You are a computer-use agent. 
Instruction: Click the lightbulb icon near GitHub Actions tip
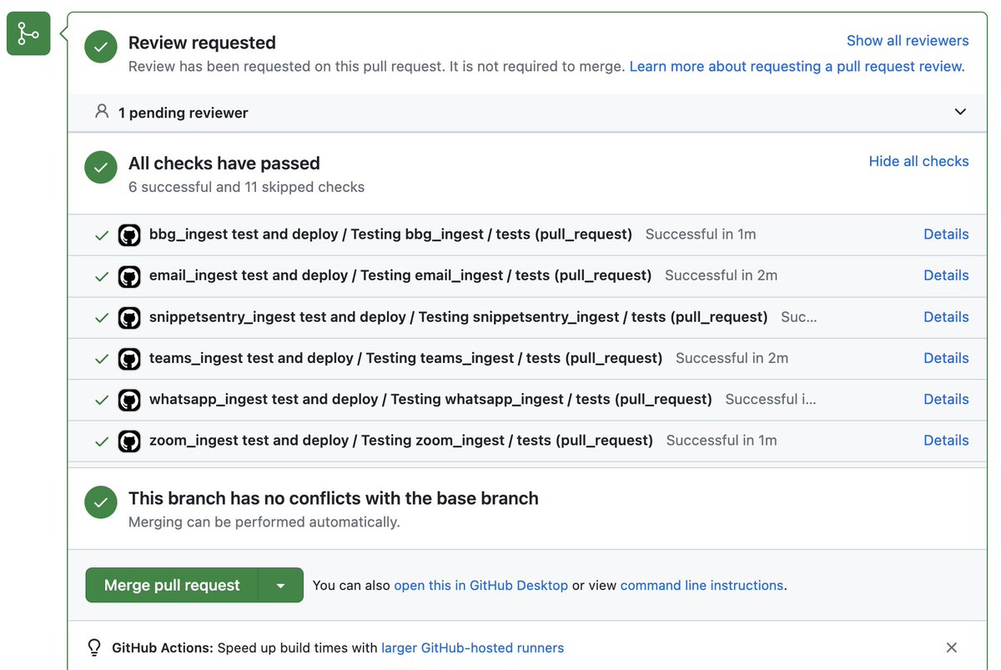coord(94,647)
